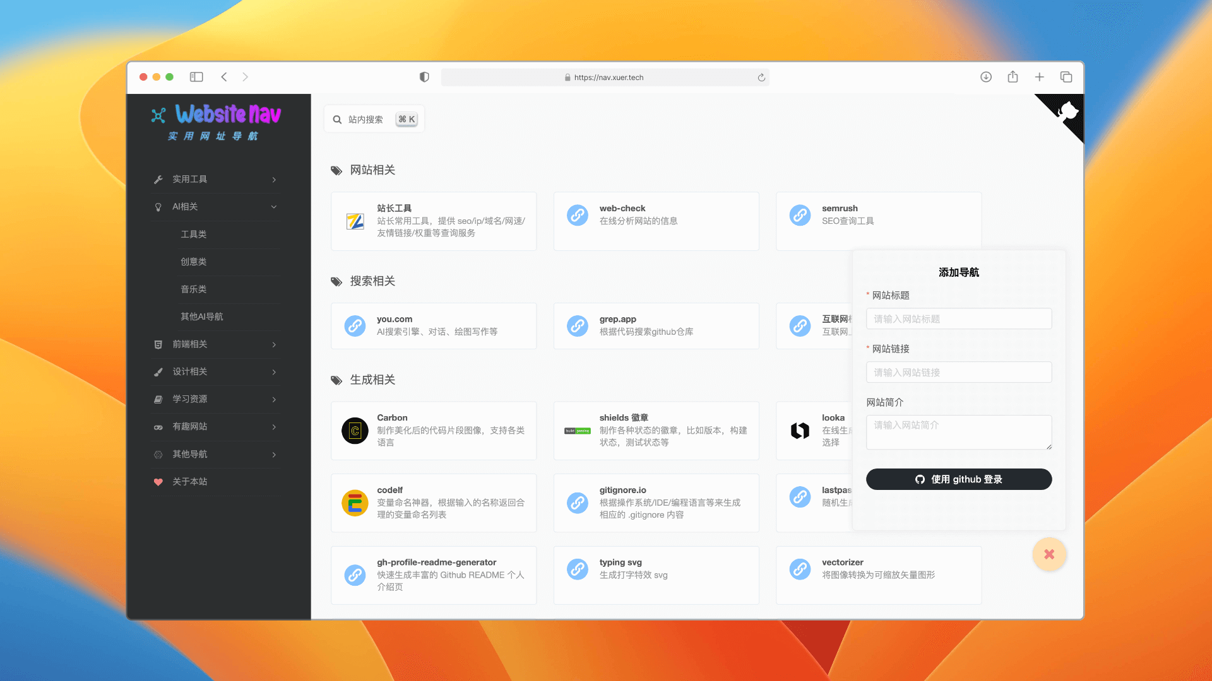Open the vectorizer card title
Image resolution: width=1212 pixels, height=681 pixels.
coord(843,562)
